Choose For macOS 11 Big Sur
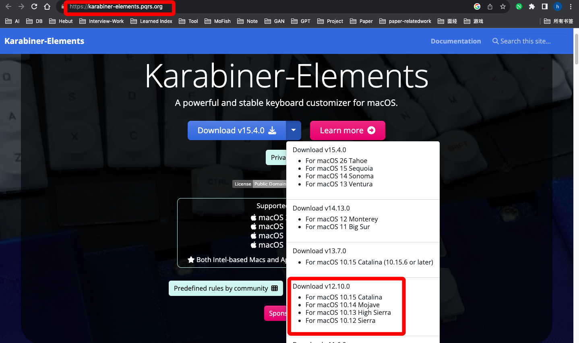Image resolution: width=579 pixels, height=343 pixels. tap(337, 227)
